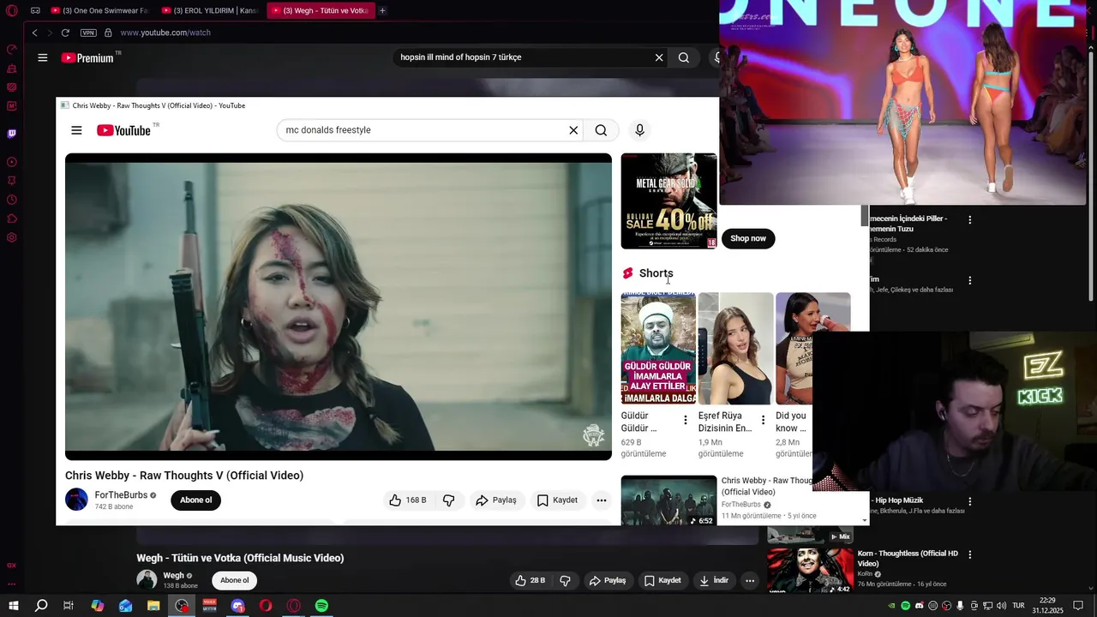Open more actions for Wegh video
This screenshot has height=617, width=1097.
[x=750, y=580]
